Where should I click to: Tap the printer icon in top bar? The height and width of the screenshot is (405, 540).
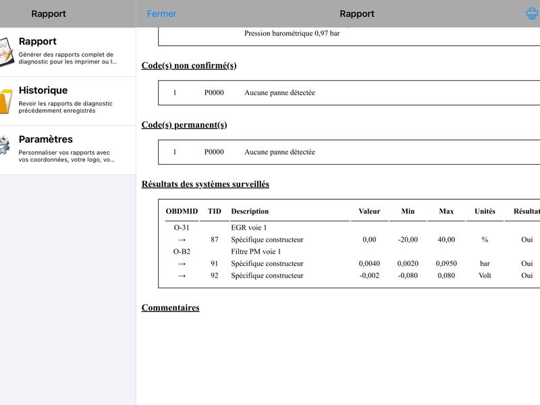point(532,13)
